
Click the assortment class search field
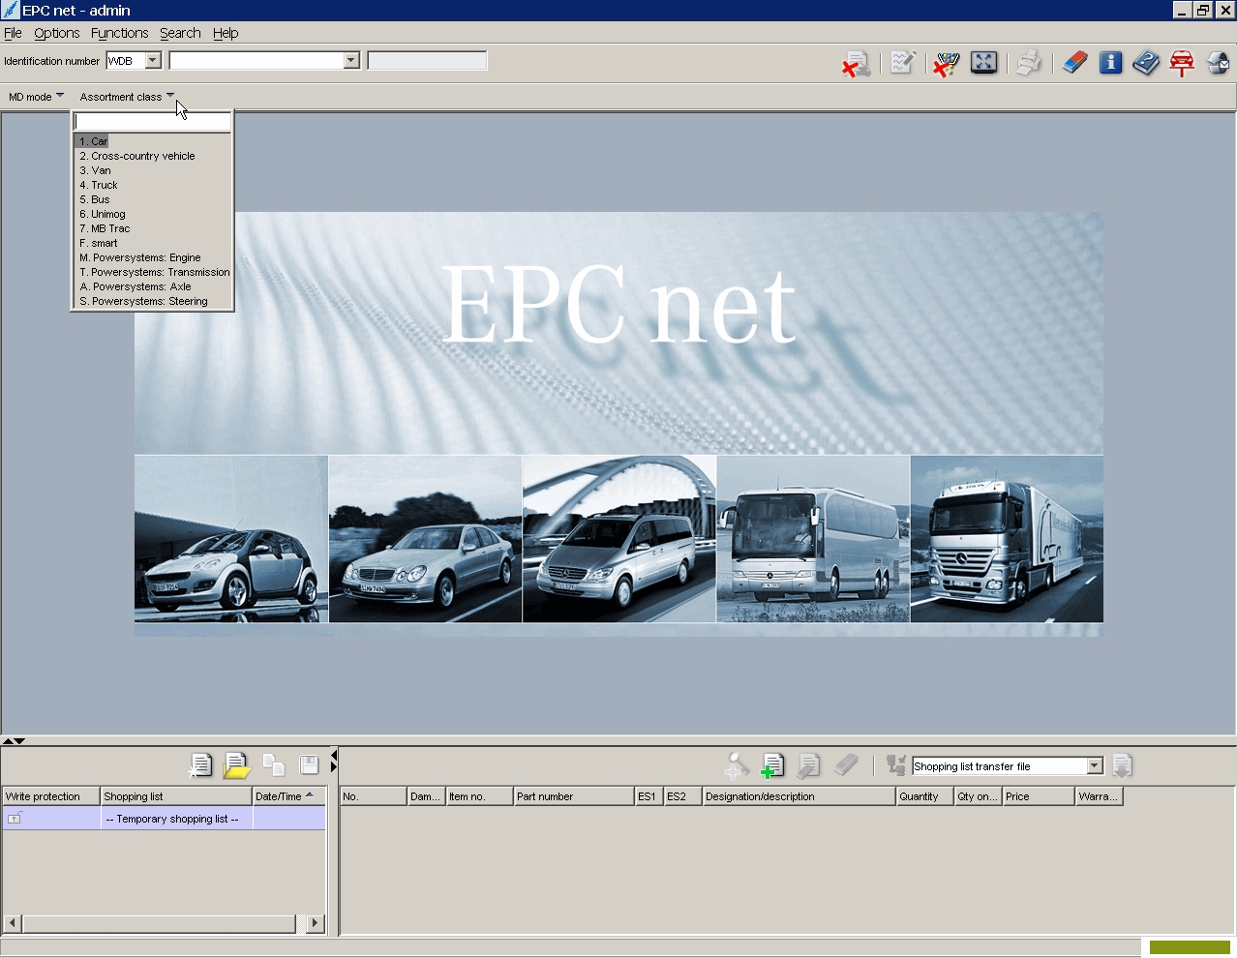[x=153, y=121]
